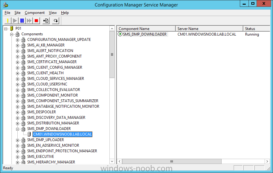Open the Site menu

click(x=17, y=13)
